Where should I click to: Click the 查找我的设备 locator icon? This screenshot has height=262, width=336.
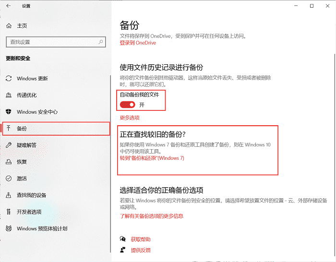tap(9, 195)
